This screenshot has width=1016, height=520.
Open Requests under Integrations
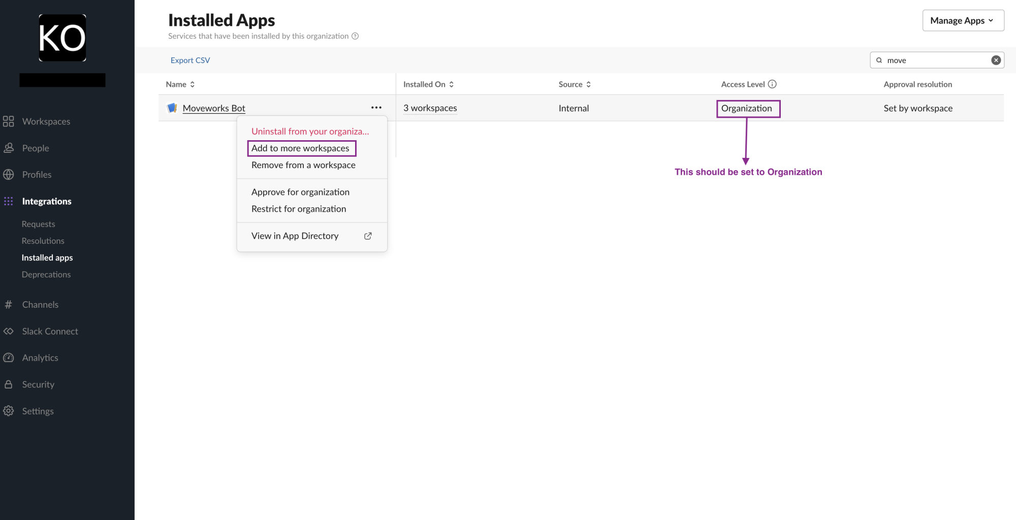pos(38,224)
